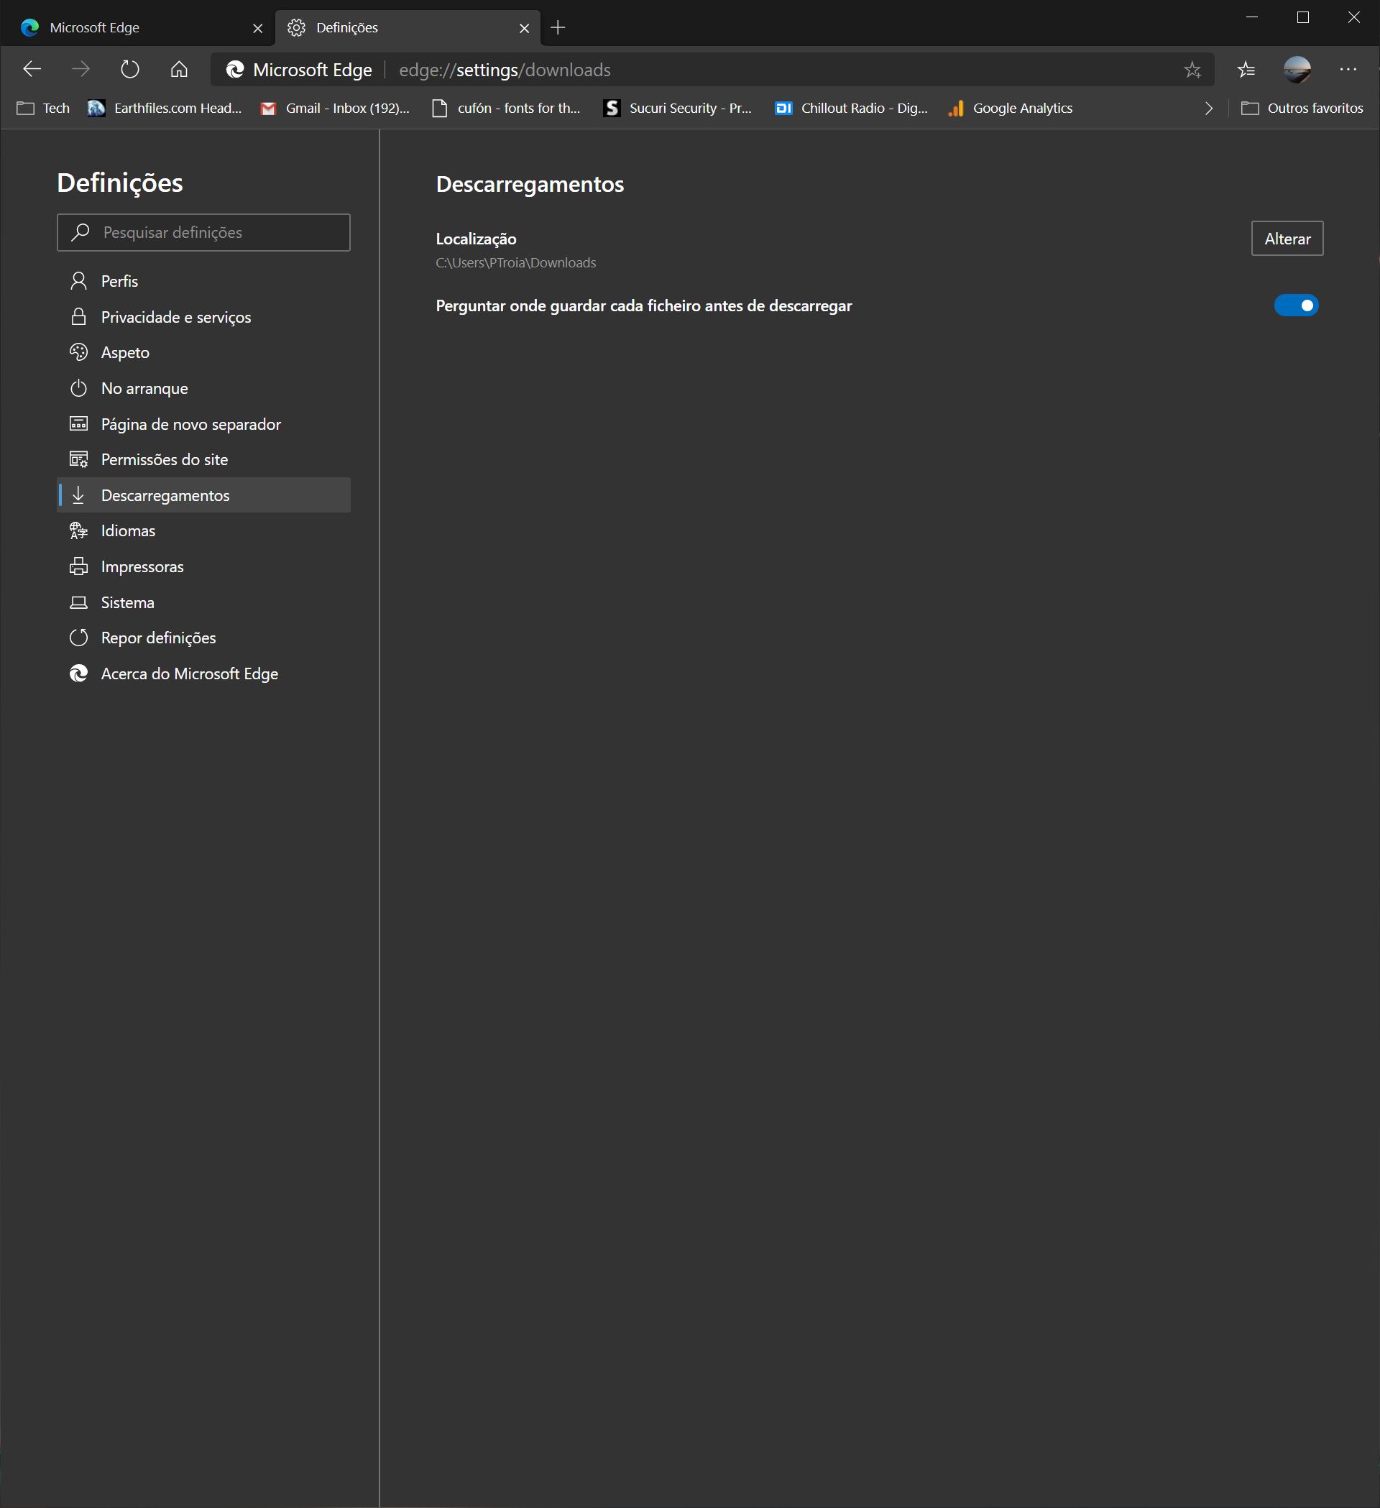Expand hidden bookmarks chevron

pyautogui.click(x=1209, y=109)
